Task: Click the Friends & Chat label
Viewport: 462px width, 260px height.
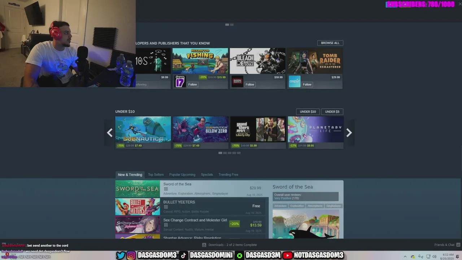Action: 444,245
